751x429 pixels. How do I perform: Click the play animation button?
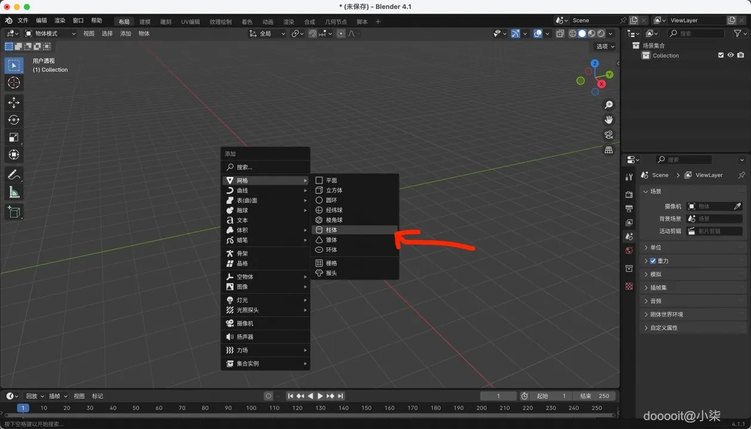point(320,396)
